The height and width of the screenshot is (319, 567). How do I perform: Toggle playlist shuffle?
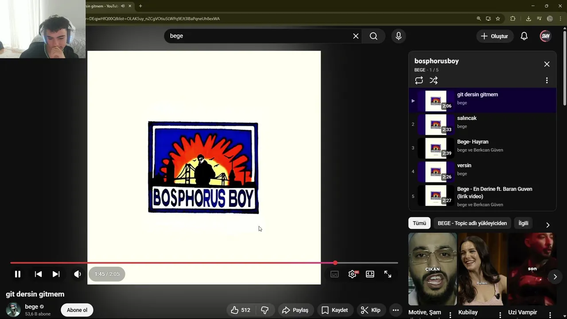pos(434,80)
